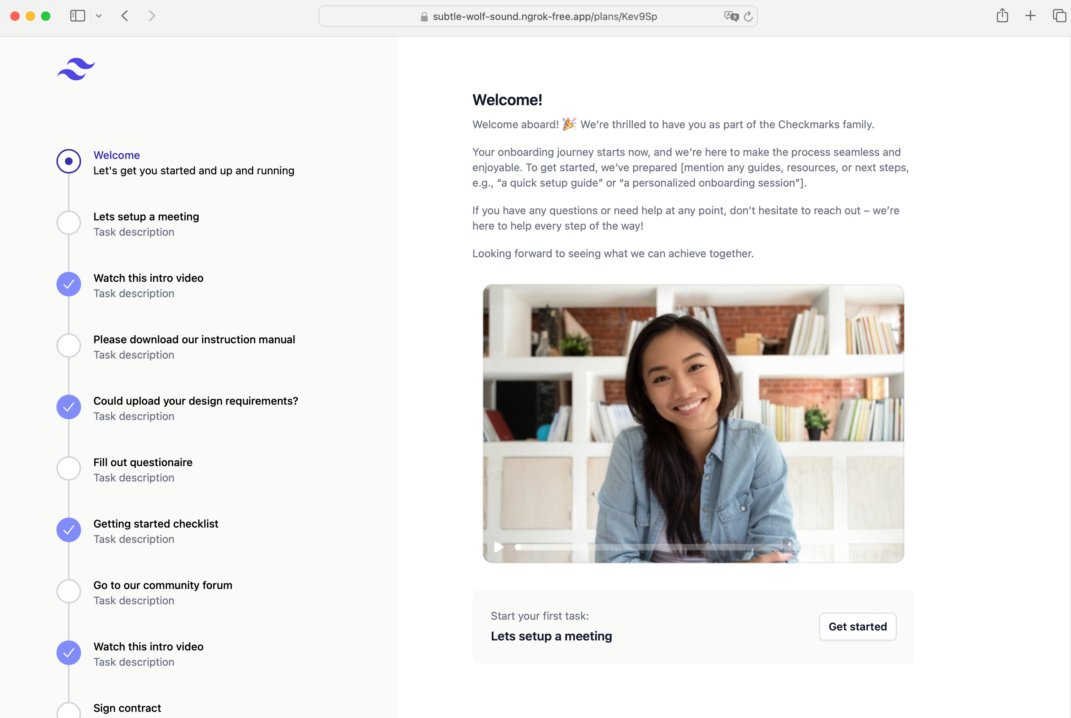Check Go to our community forum circle

click(69, 592)
